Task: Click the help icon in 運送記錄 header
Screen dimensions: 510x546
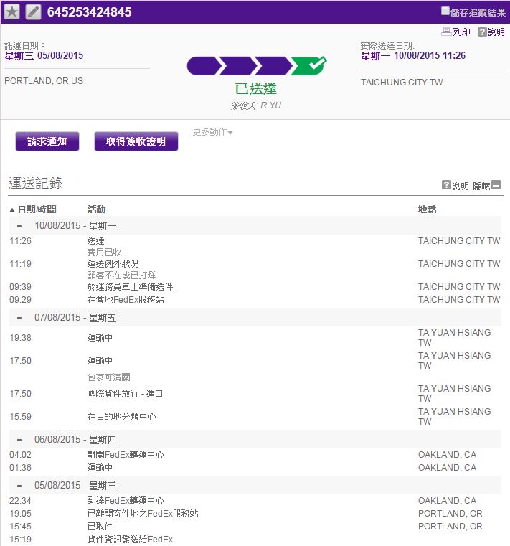Action: [x=446, y=185]
